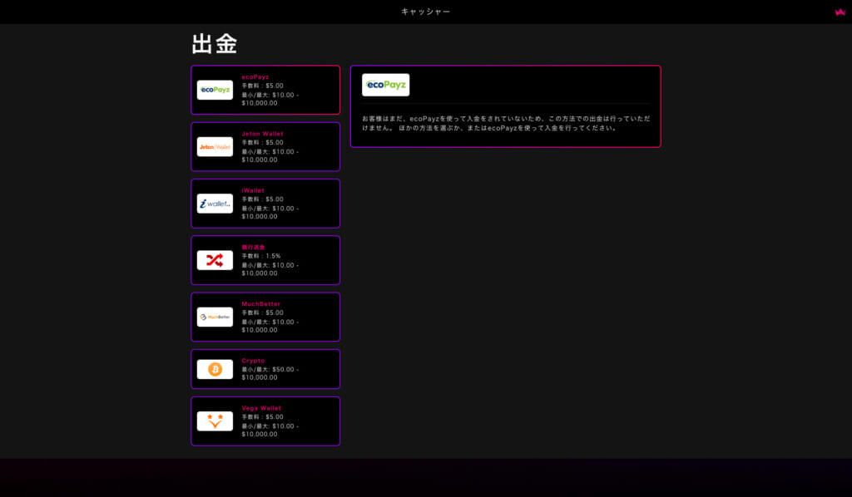852x497 pixels.
Task: Click the red shuffle arrows bank transfer icon
Action: tap(215, 260)
